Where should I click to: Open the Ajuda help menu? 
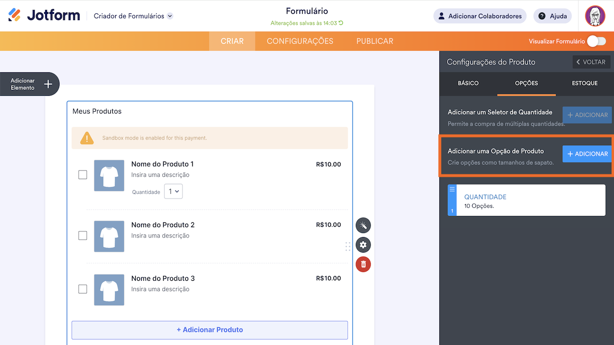[553, 16]
